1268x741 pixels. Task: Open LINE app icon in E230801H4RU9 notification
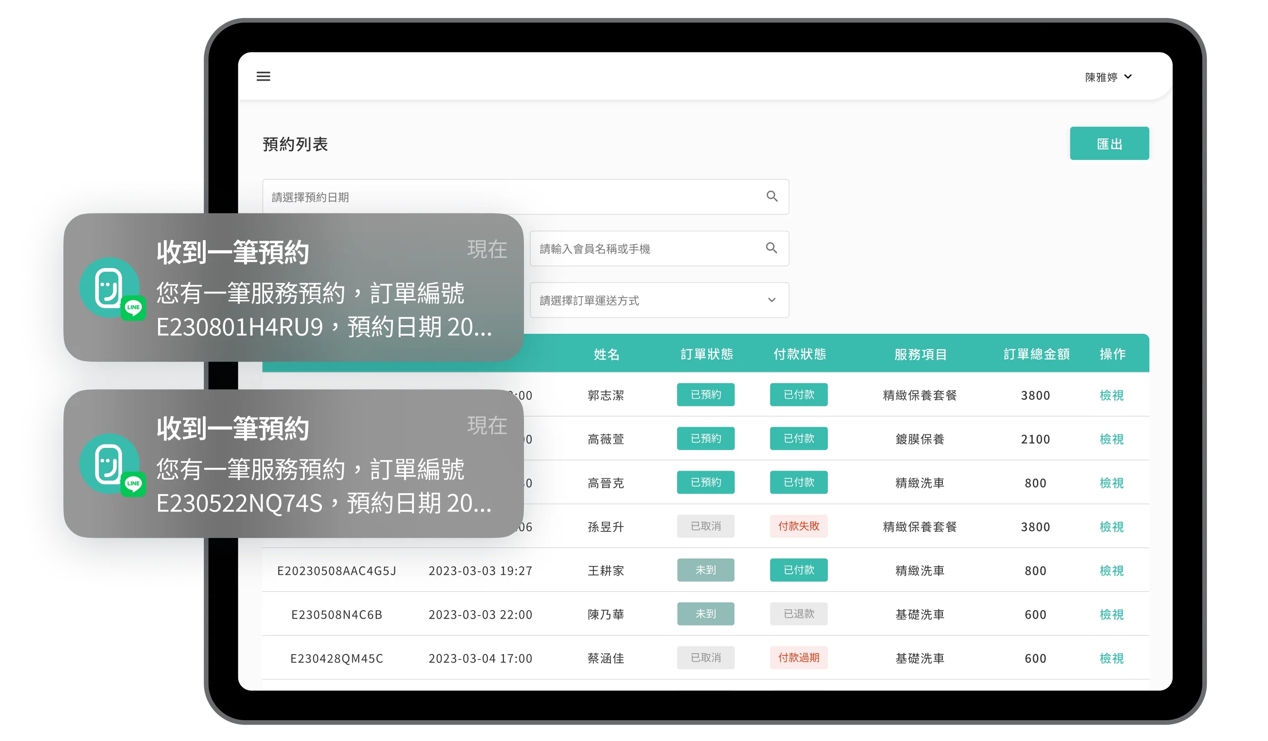133,307
